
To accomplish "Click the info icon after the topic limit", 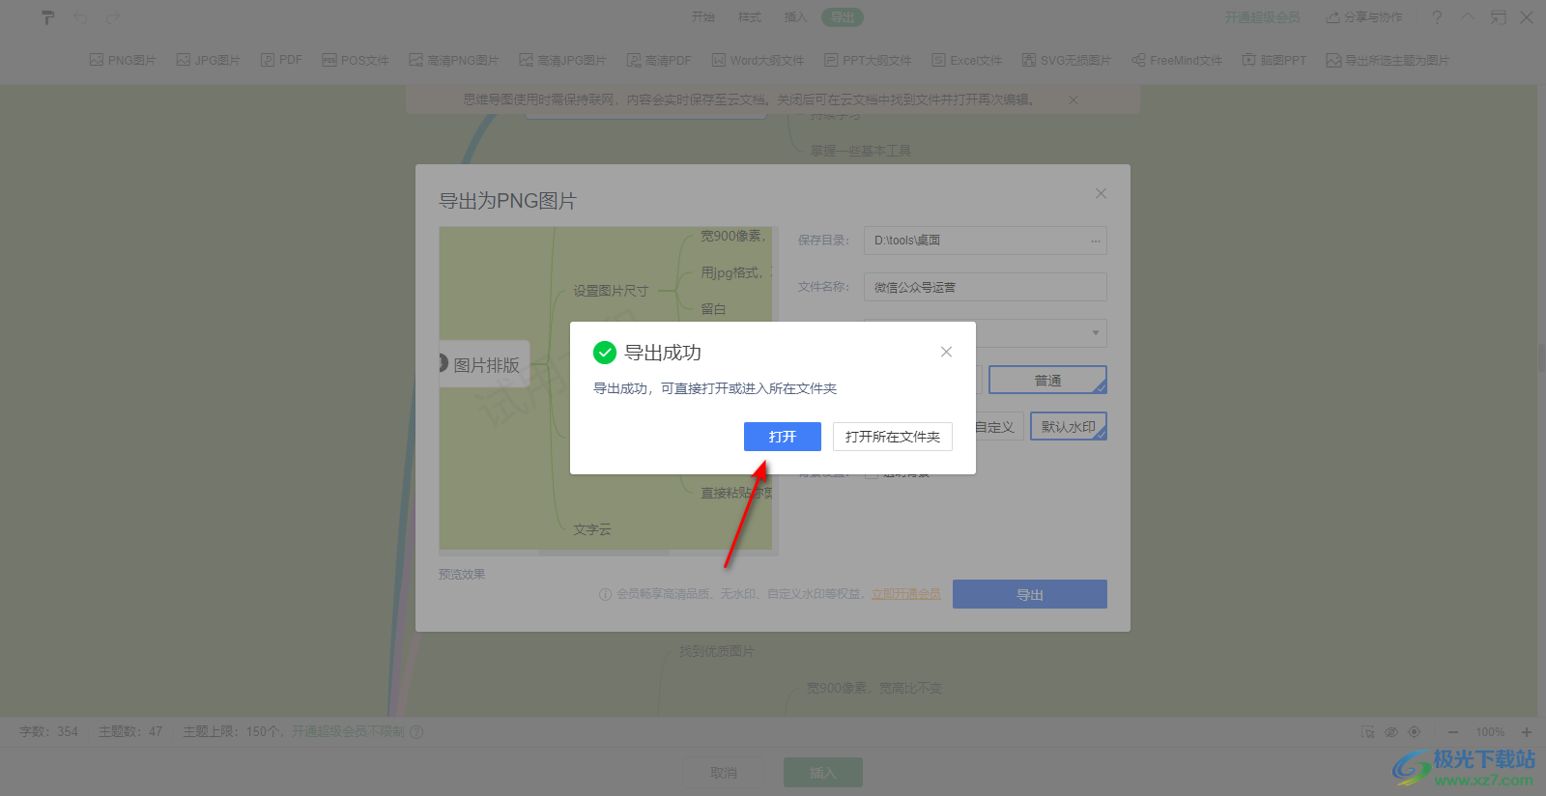I will point(416,731).
